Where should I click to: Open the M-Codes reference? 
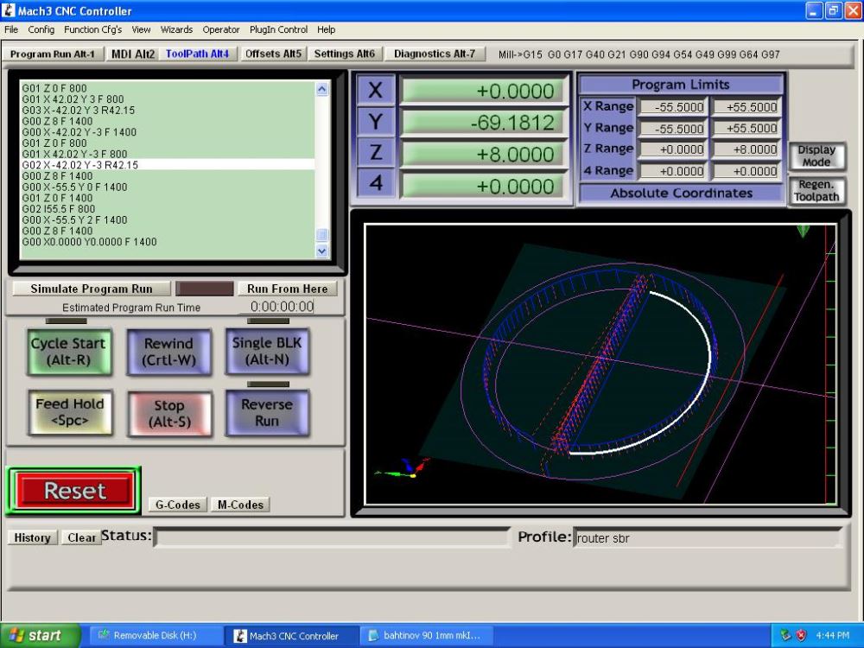(x=240, y=505)
